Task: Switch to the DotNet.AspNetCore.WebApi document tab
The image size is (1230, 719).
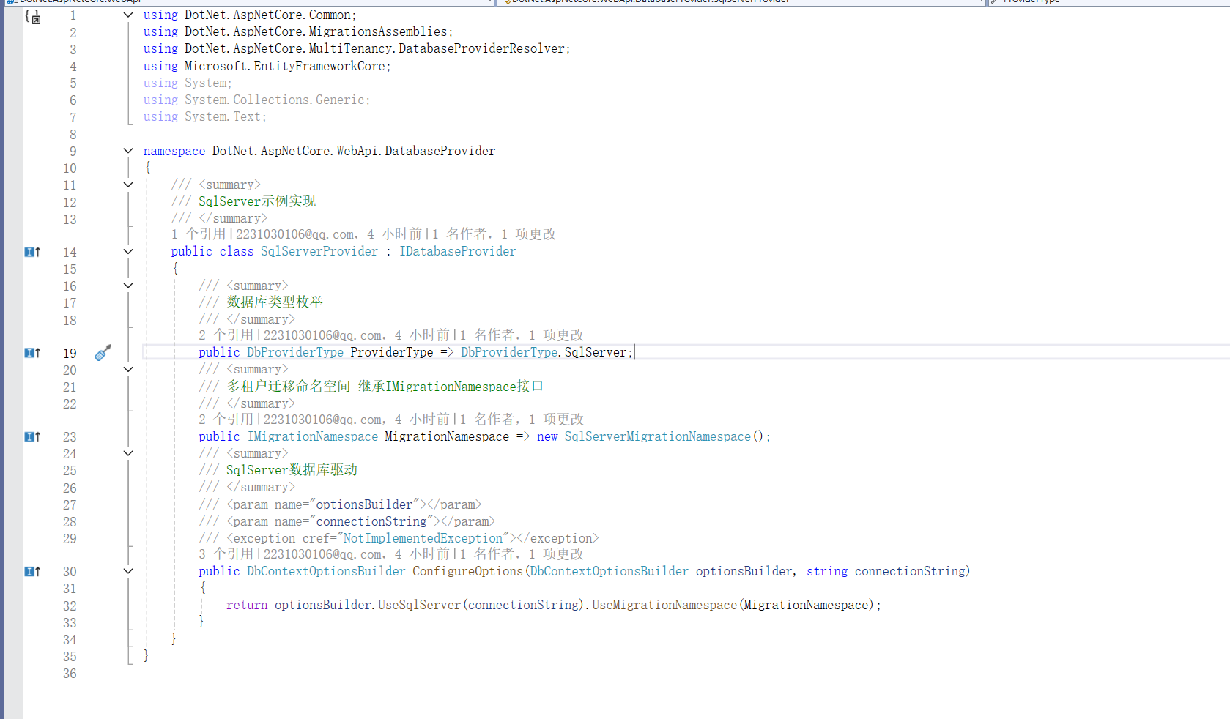Action: (73, 2)
